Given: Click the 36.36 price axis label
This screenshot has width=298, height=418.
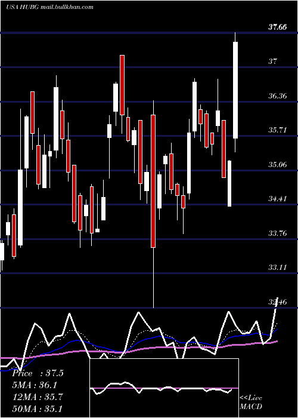Looking at the screenshot, I should click(x=278, y=96).
